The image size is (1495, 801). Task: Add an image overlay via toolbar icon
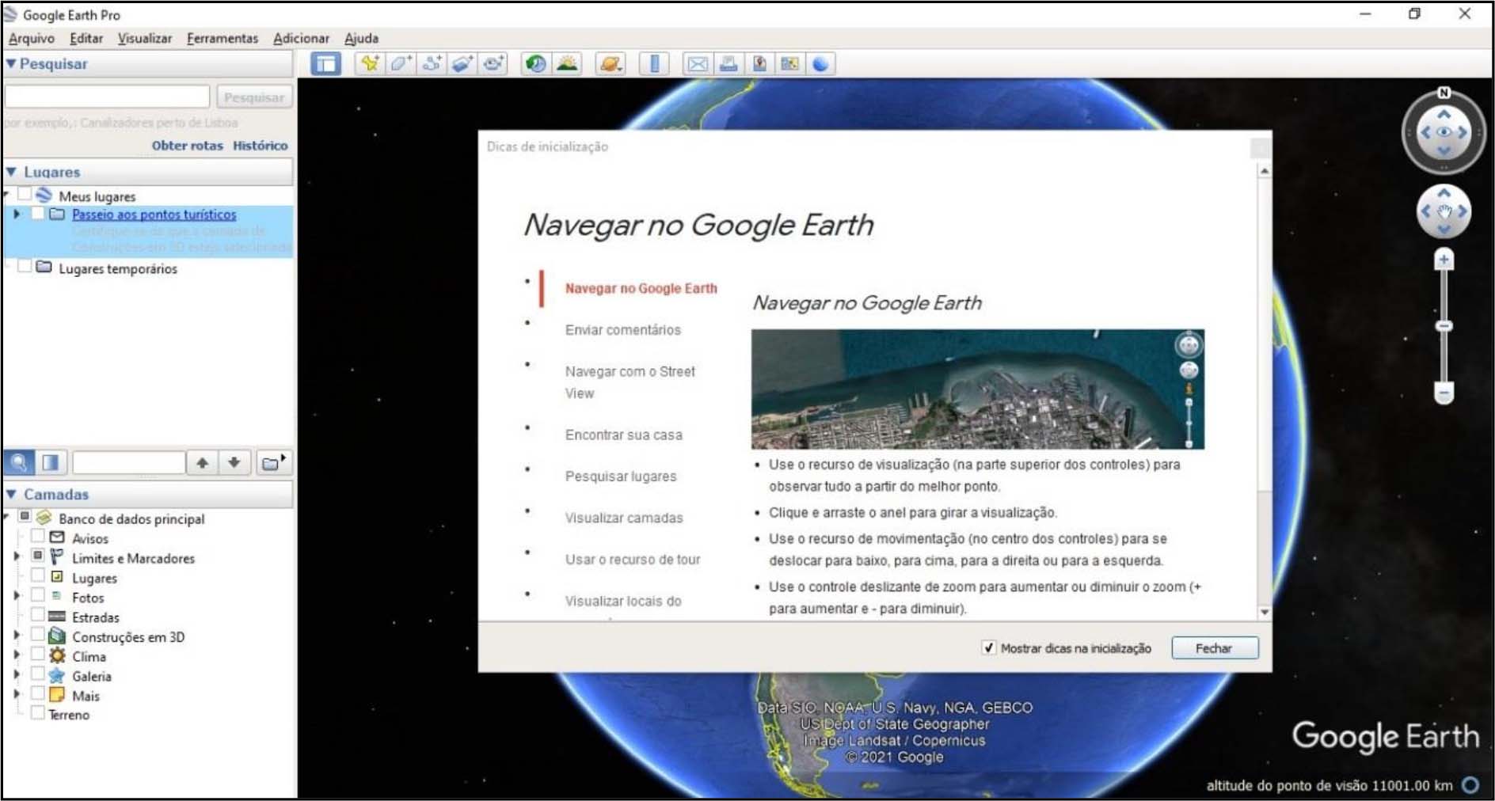pyautogui.click(x=462, y=64)
